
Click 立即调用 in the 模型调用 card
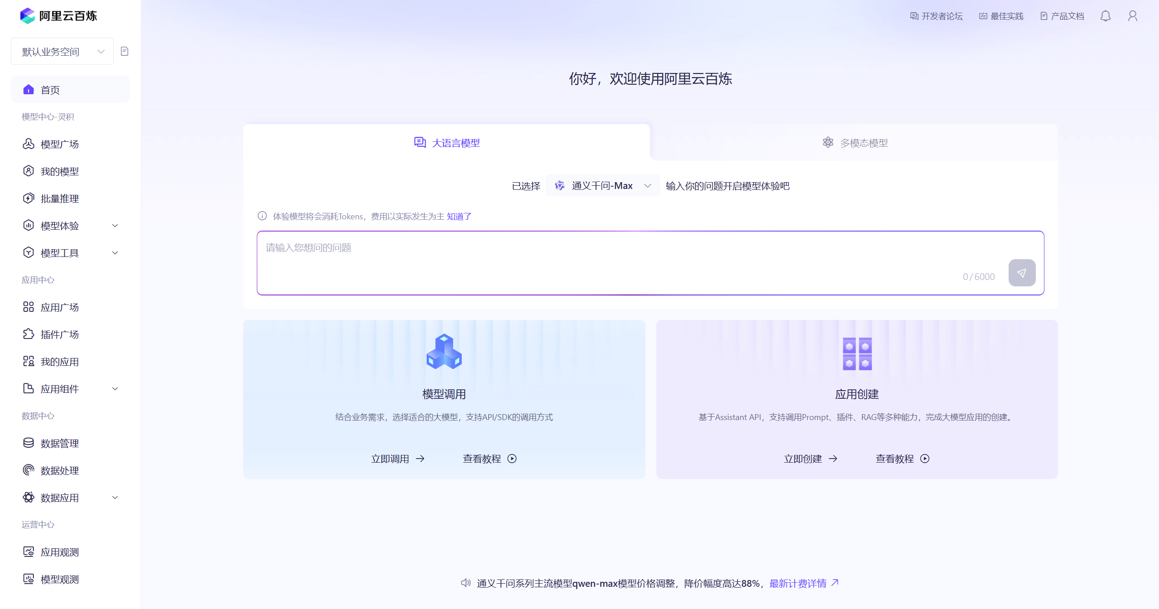pos(398,459)
